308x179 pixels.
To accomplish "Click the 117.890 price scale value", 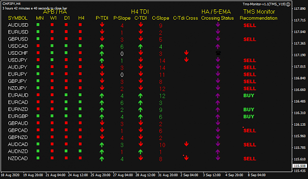I will [x=300, y=9].
